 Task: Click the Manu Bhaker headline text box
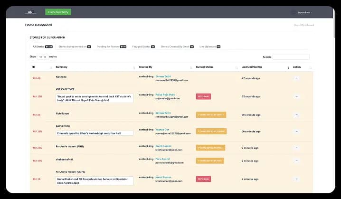95,181
